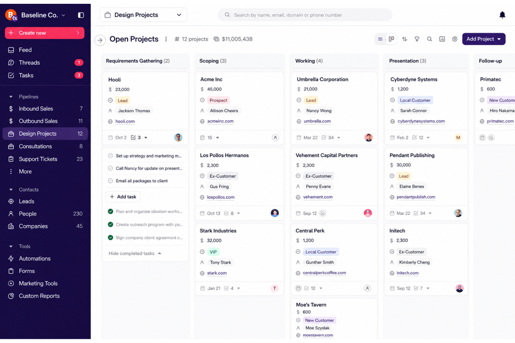The image size is (515, 343).
Task: Expand tasks on Stark Industries card
Action: coord(239,288)
